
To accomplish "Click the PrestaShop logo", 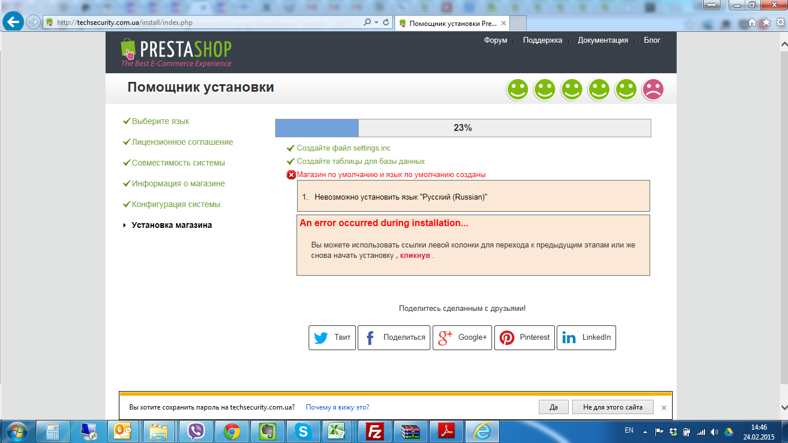I will point(176,52).
